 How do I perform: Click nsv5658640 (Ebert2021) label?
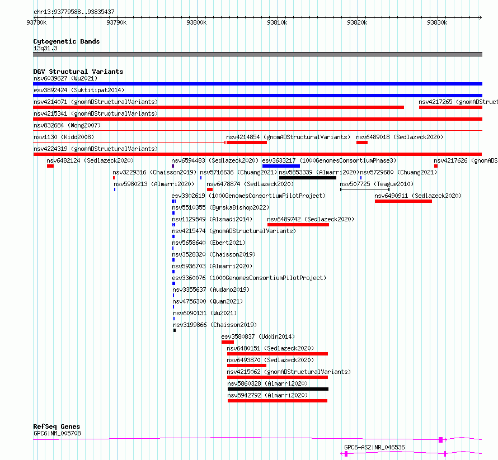[209, 243]
